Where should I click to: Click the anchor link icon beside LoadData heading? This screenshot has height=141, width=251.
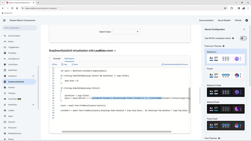click(x=115, y=51)
